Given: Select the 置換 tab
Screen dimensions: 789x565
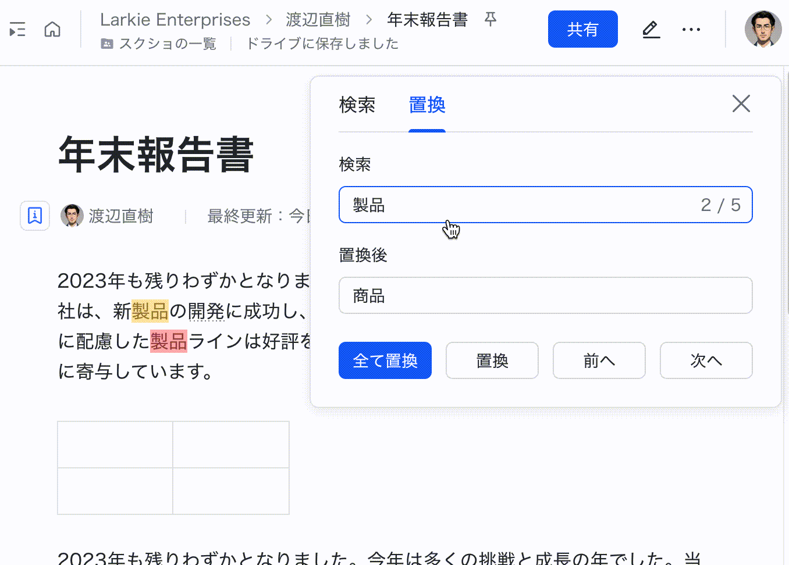Looking at the screenshot, I should click(x=427, y=105).
